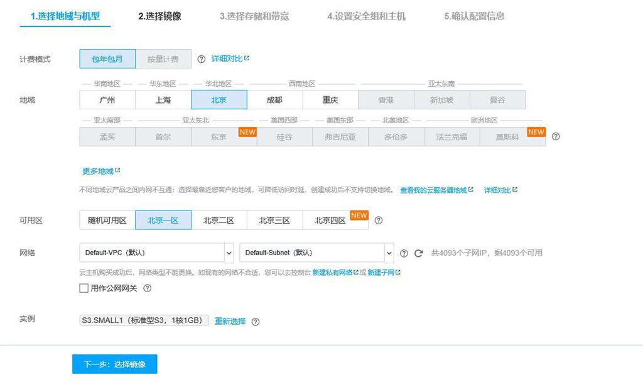The width and height of the screenshot is (643, 382).
Task: Select 按量计费 billing mode
Action: point(163,59)
